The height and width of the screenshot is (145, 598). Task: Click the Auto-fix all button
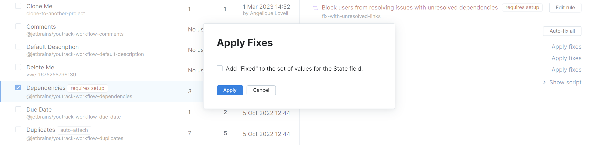(x=562, y=31)
